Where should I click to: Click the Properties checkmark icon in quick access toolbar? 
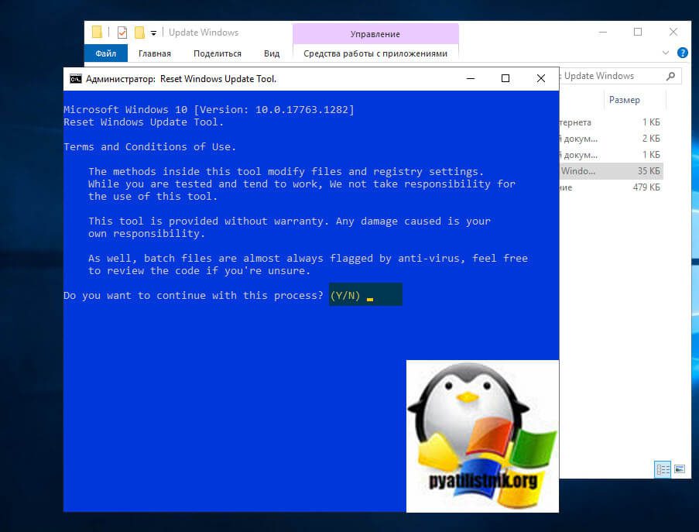(122, 33)
